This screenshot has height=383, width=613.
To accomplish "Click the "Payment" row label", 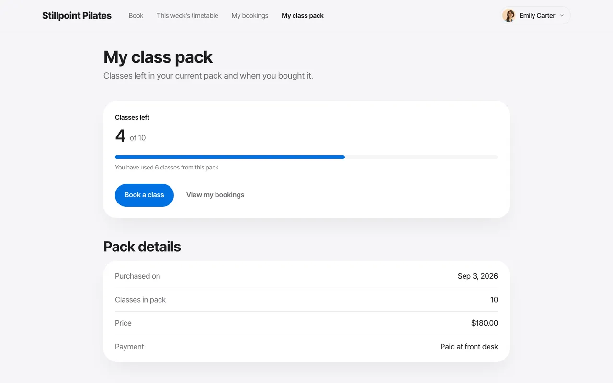I will (129, 347).
